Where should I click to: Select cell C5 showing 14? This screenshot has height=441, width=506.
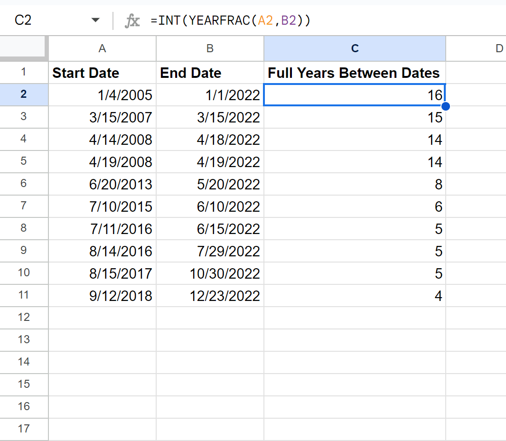[355, 162]
